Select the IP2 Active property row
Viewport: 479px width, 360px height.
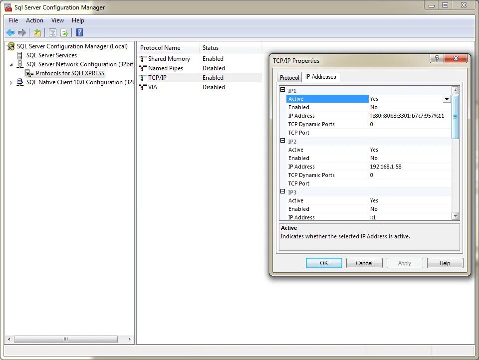(x=369, y=150)
